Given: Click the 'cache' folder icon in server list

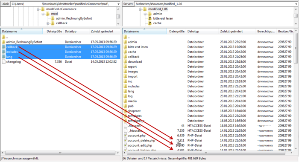Looking at the screenshot, I should (x=125, y=52).
